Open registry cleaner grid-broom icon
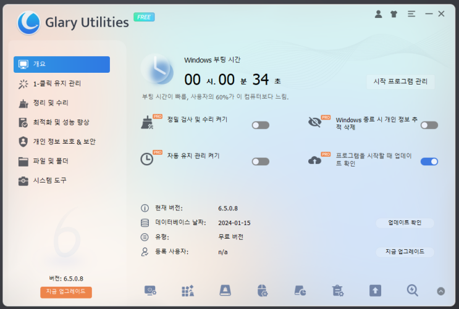 188,291
